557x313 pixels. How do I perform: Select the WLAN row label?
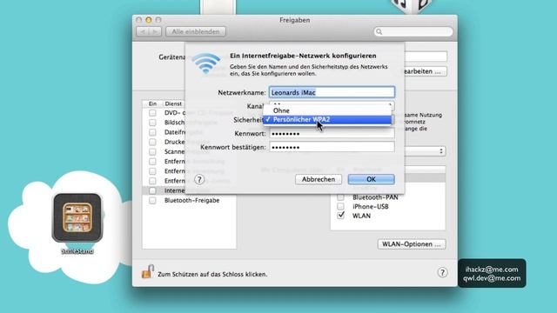(x=361, y=216)
